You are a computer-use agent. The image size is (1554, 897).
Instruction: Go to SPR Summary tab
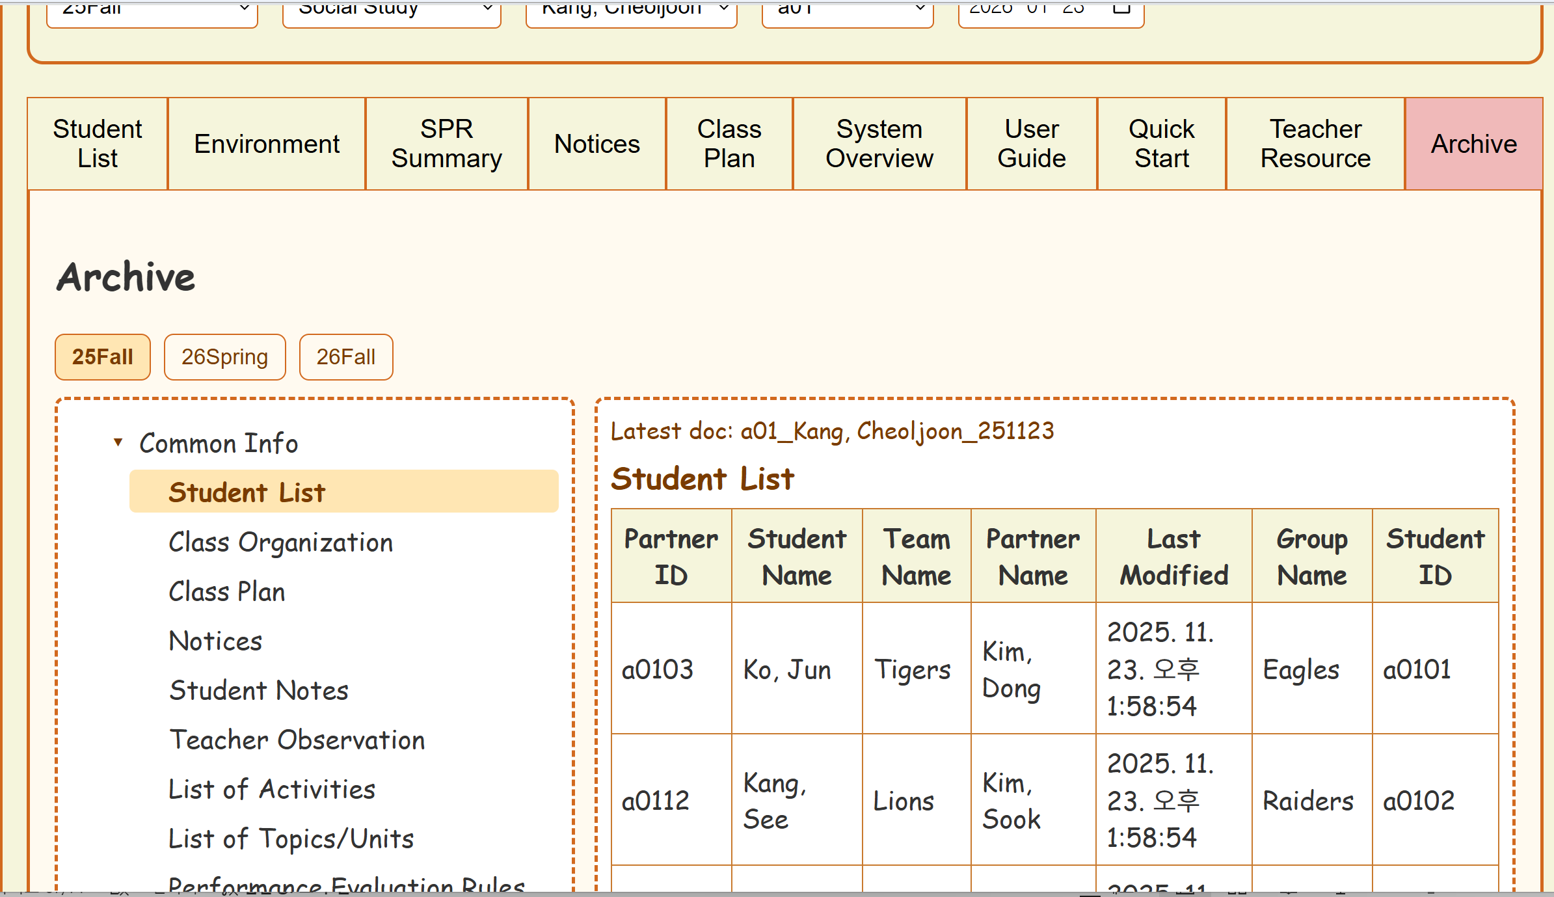tap(446, 144)
